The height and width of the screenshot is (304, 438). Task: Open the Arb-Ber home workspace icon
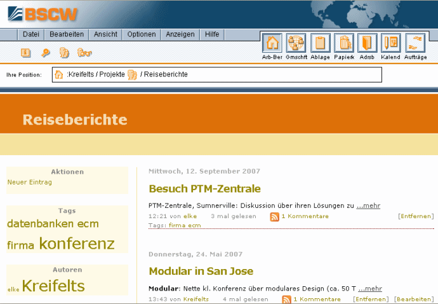pyautogui.click(x=272, y=43)
